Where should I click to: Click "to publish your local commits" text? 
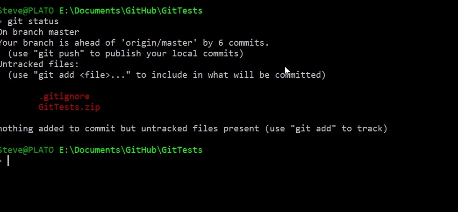[167, 54]
